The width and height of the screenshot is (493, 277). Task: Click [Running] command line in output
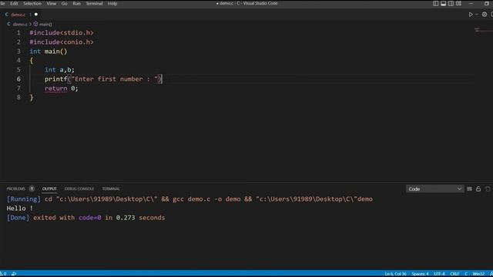coord(189,199)
